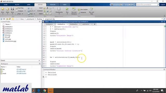166x93 pixels.
Task: Click the forward navigation arrow
Action: [x=4, y=19]
